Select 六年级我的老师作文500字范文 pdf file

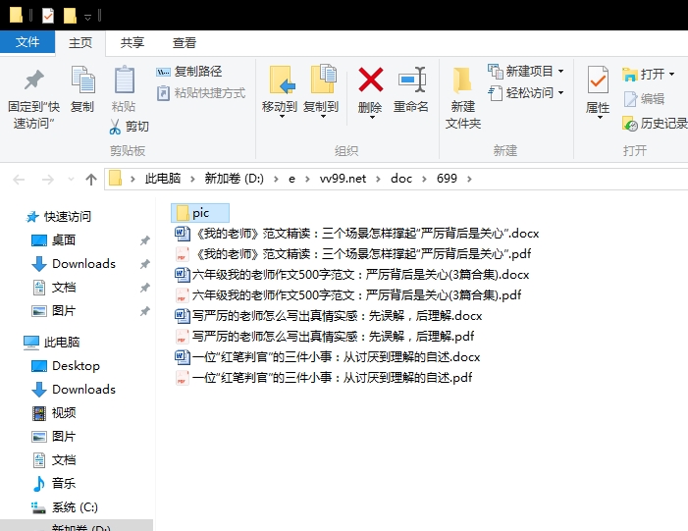[348, 295]
